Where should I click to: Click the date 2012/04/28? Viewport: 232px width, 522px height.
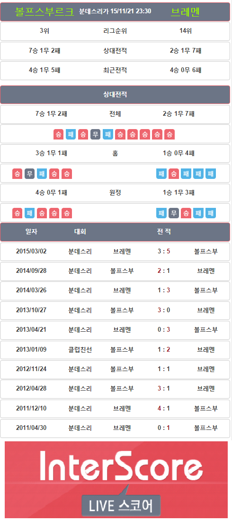(x=32, y=389)
